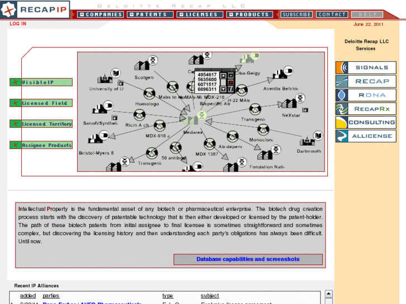Click the Medarex company node icon

191,120
